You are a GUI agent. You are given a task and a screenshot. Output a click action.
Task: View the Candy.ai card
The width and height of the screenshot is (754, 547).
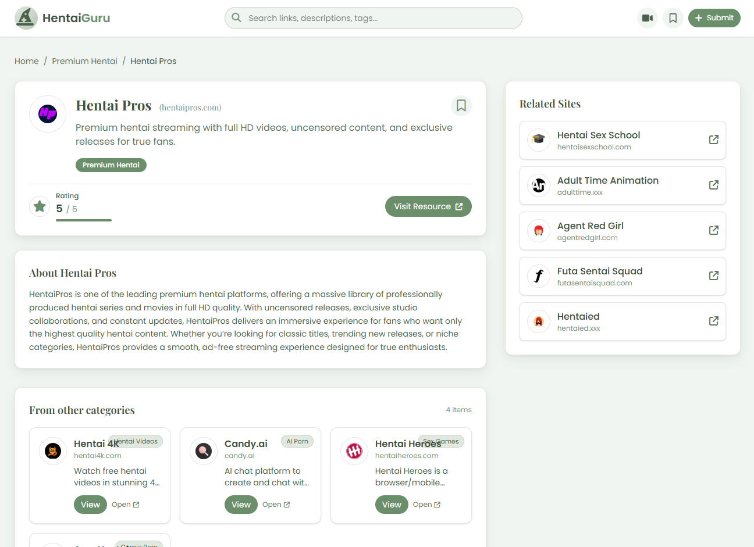pos(241,505)
